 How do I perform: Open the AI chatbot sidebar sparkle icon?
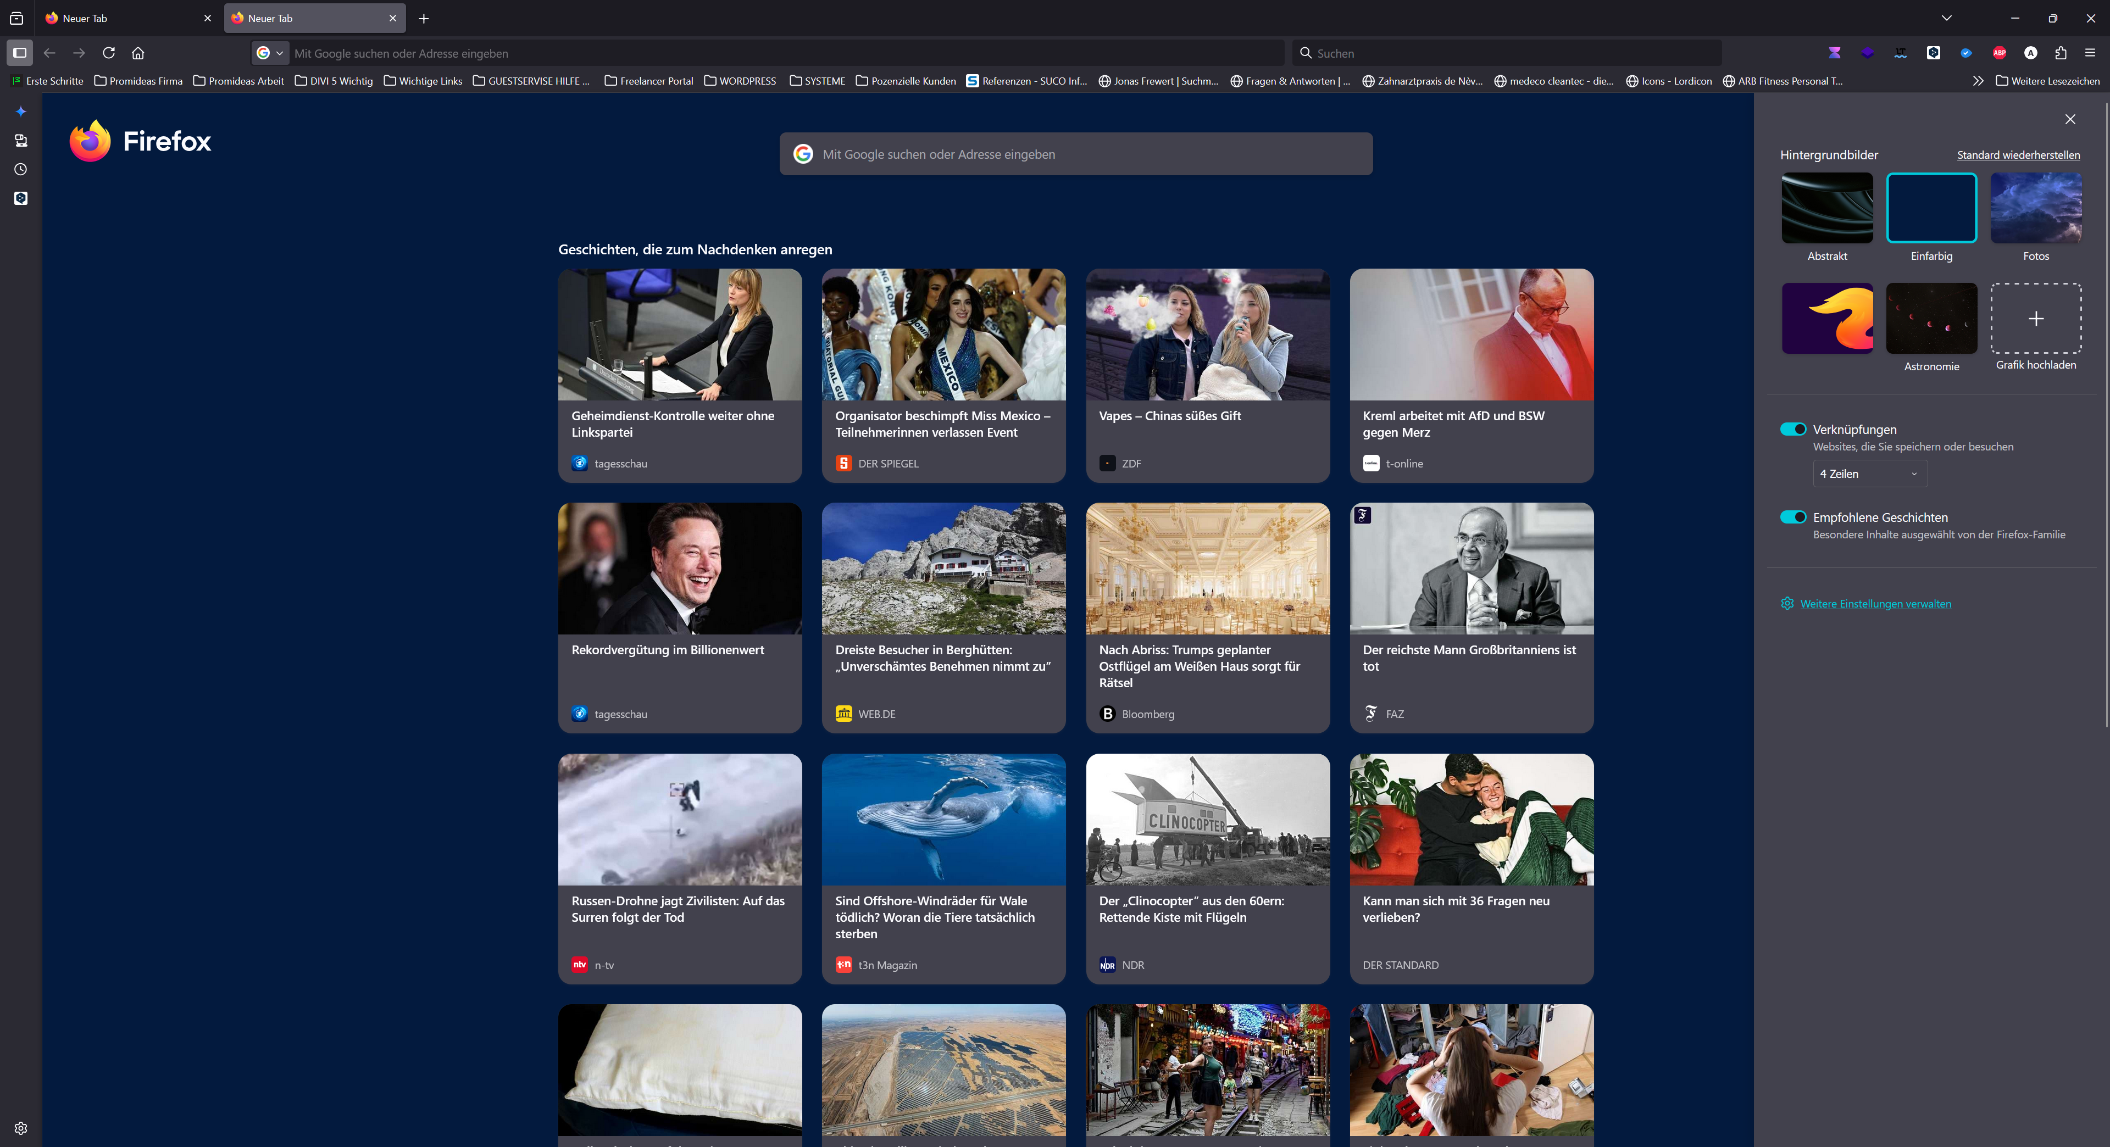point(21,112)
